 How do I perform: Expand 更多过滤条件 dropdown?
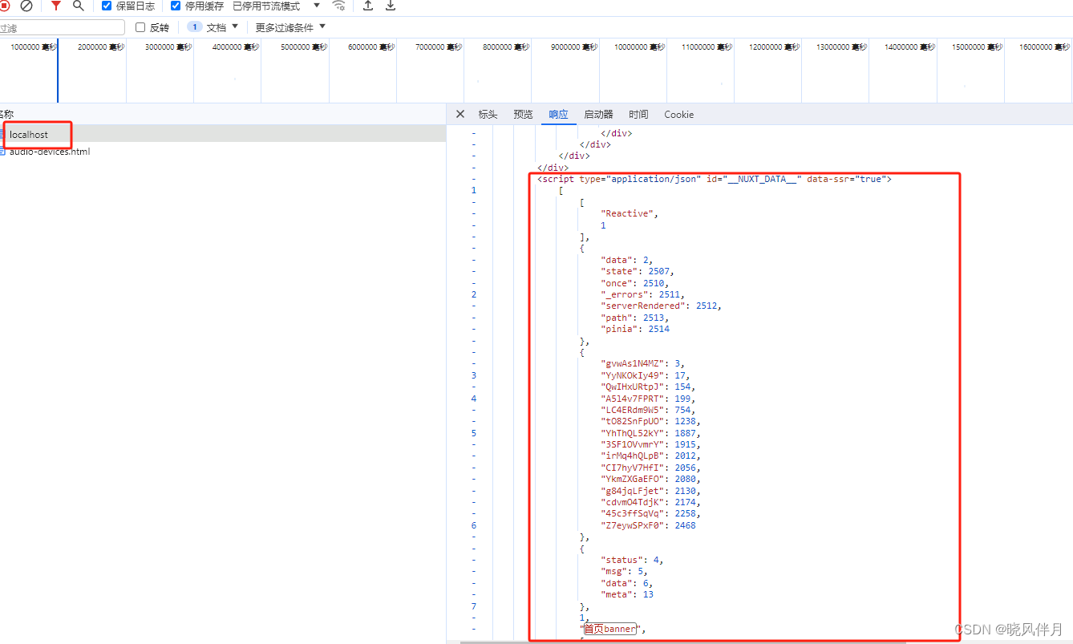290,27
